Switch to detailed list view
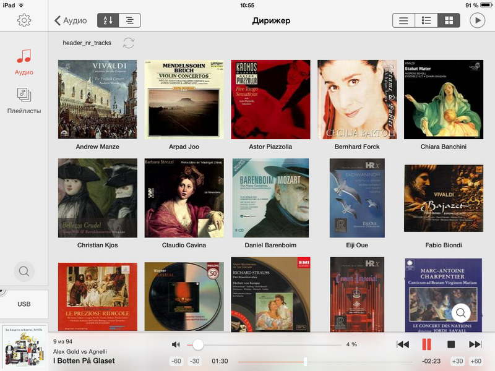This screenshot has height=371, width=495. (x=426, y=20)
